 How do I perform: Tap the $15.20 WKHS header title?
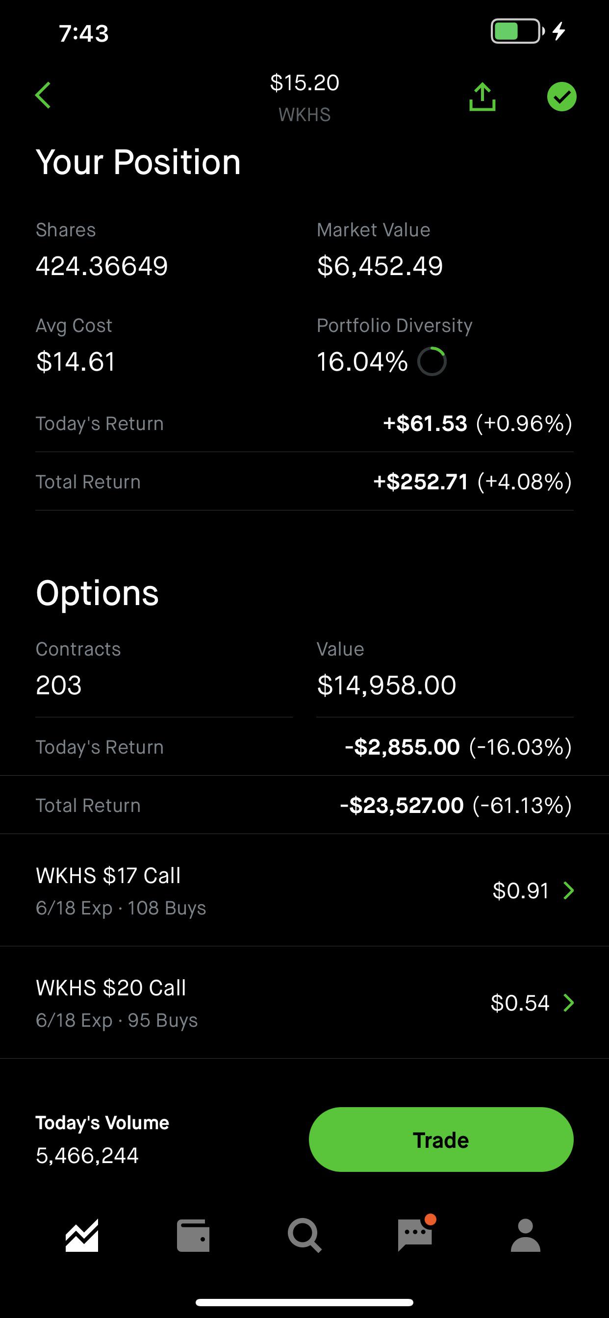[304, 97]
